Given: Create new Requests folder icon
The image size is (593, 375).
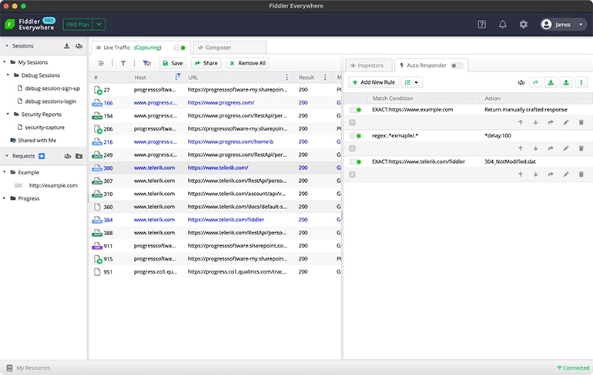Looking at the screenshot, I should [x=79, y=156].
